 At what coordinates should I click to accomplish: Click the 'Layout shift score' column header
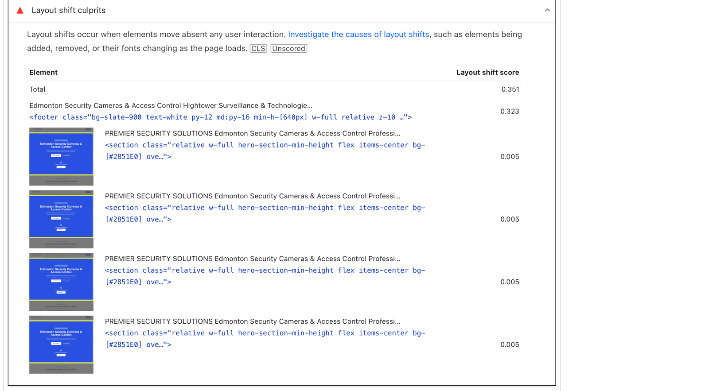487,73
